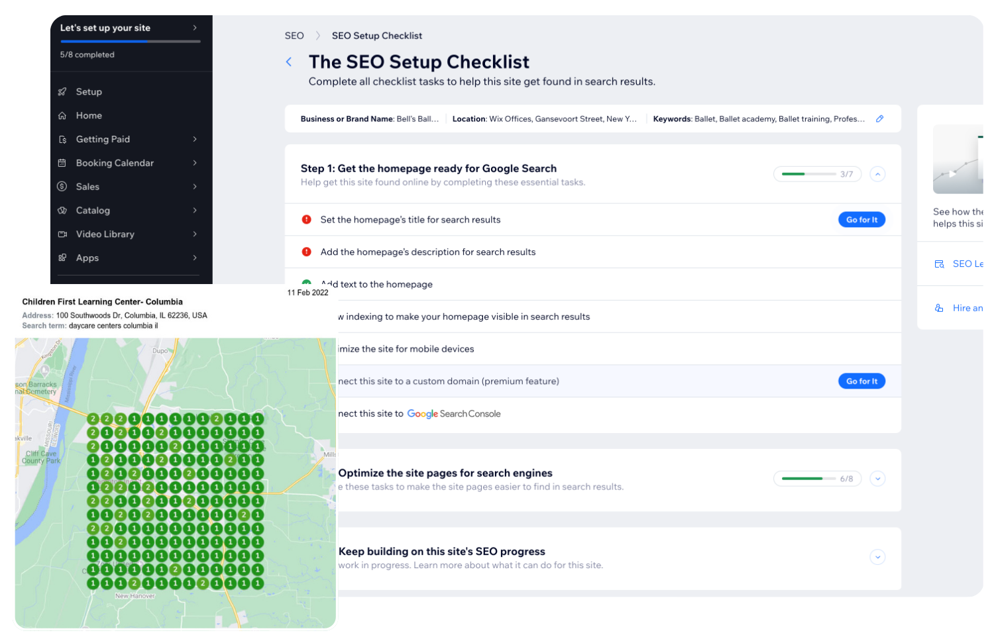The image size is (994, 639).
Task: Click the Video Library camera icon
Action: pos(62,234)
